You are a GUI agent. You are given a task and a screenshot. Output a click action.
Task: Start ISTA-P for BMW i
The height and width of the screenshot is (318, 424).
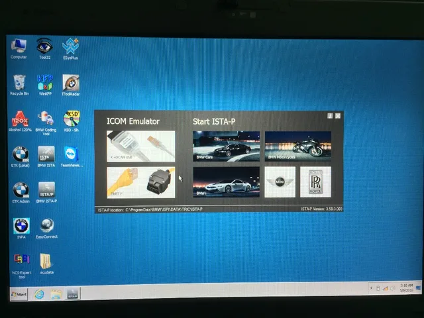(x=227, y=182)
